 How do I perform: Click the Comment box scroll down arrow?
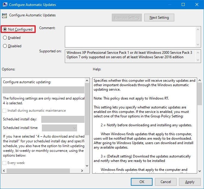coord(198,45)
